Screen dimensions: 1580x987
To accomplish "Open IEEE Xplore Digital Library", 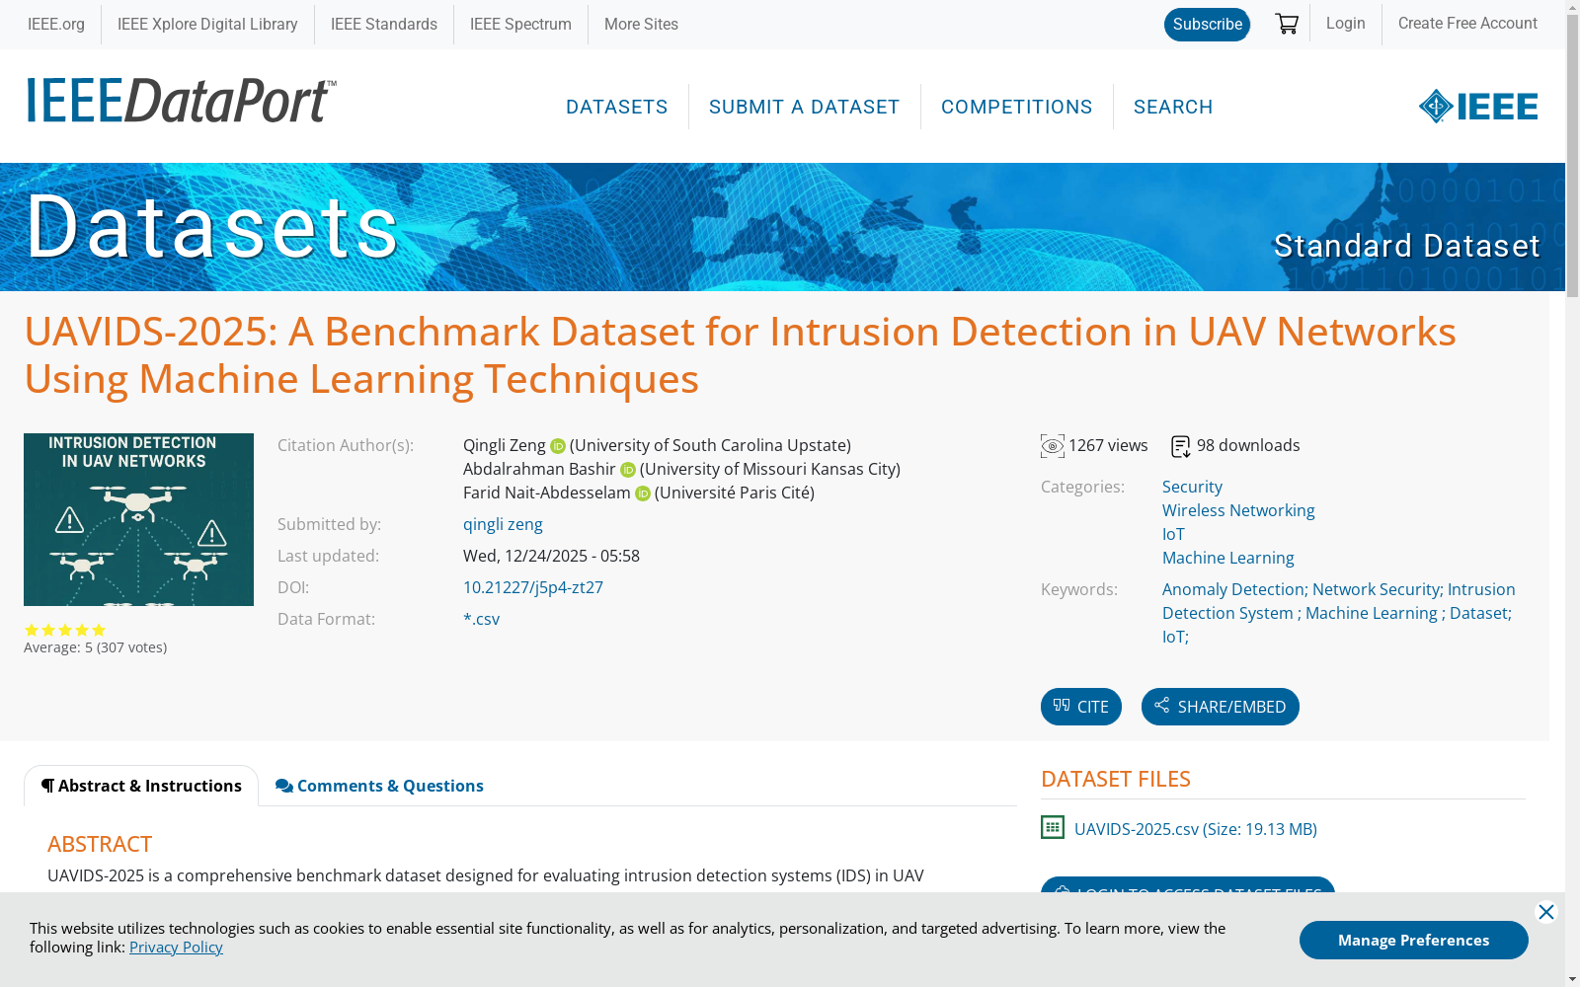I will [x=207, y=24].
